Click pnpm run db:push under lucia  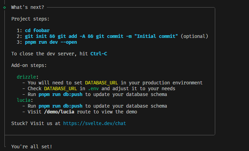pyautogui.click(x=60, y=106)
